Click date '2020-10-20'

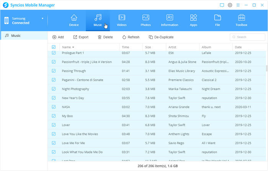[243, 62]
